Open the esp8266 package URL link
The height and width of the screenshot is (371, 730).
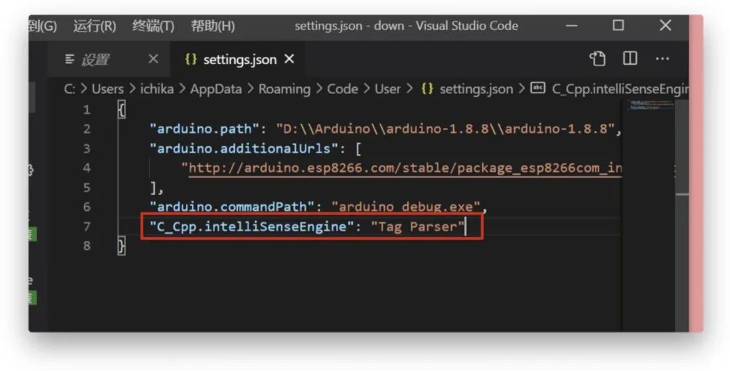(405, 168)
